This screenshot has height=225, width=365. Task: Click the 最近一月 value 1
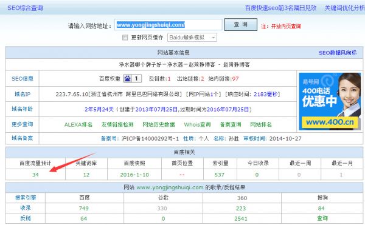click(341, 175)
